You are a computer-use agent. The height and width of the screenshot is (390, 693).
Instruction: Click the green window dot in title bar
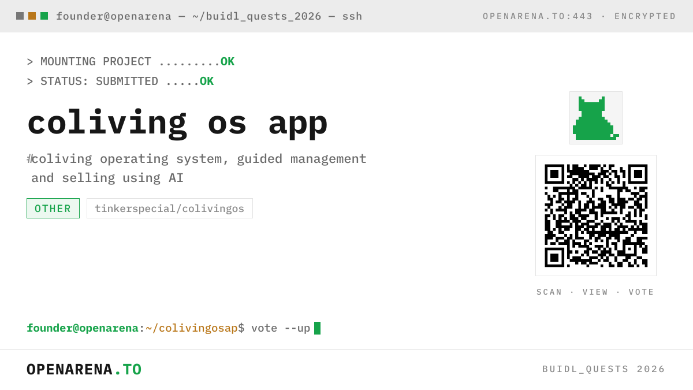point(44,16)
